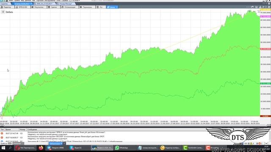This screenshot has height=152, width=271.
Task: Open the Сделки sub-tab
Action: pos(54,7)
